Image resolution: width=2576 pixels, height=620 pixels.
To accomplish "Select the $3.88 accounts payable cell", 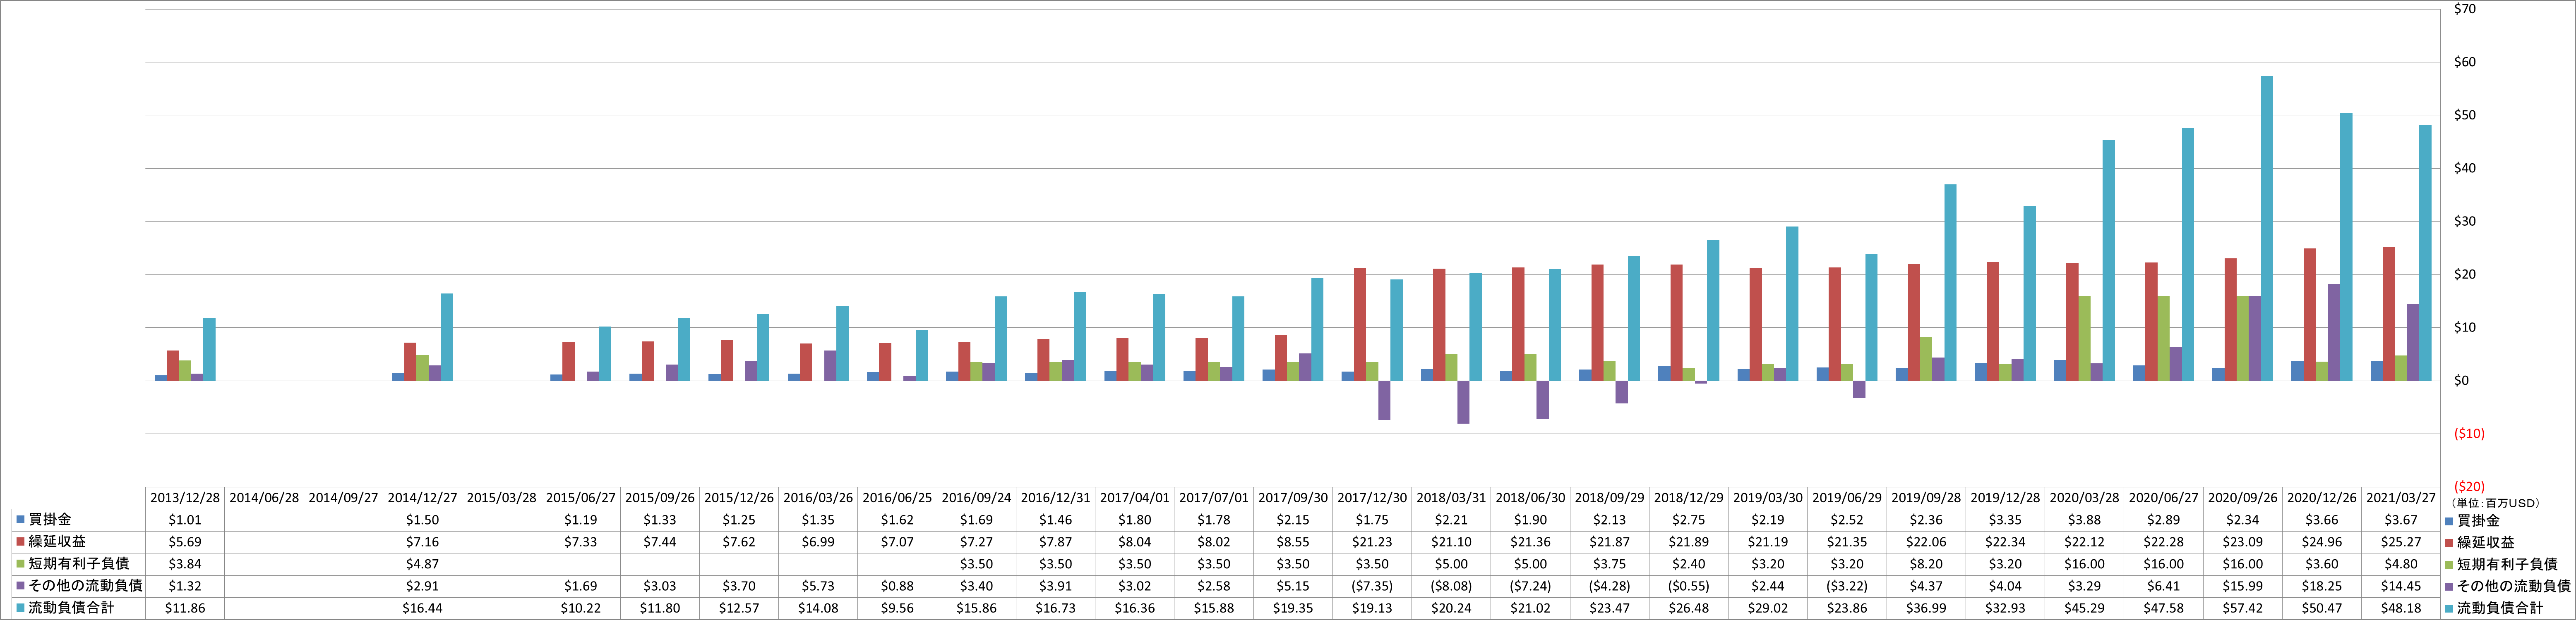I will [x=2084, y=520].
